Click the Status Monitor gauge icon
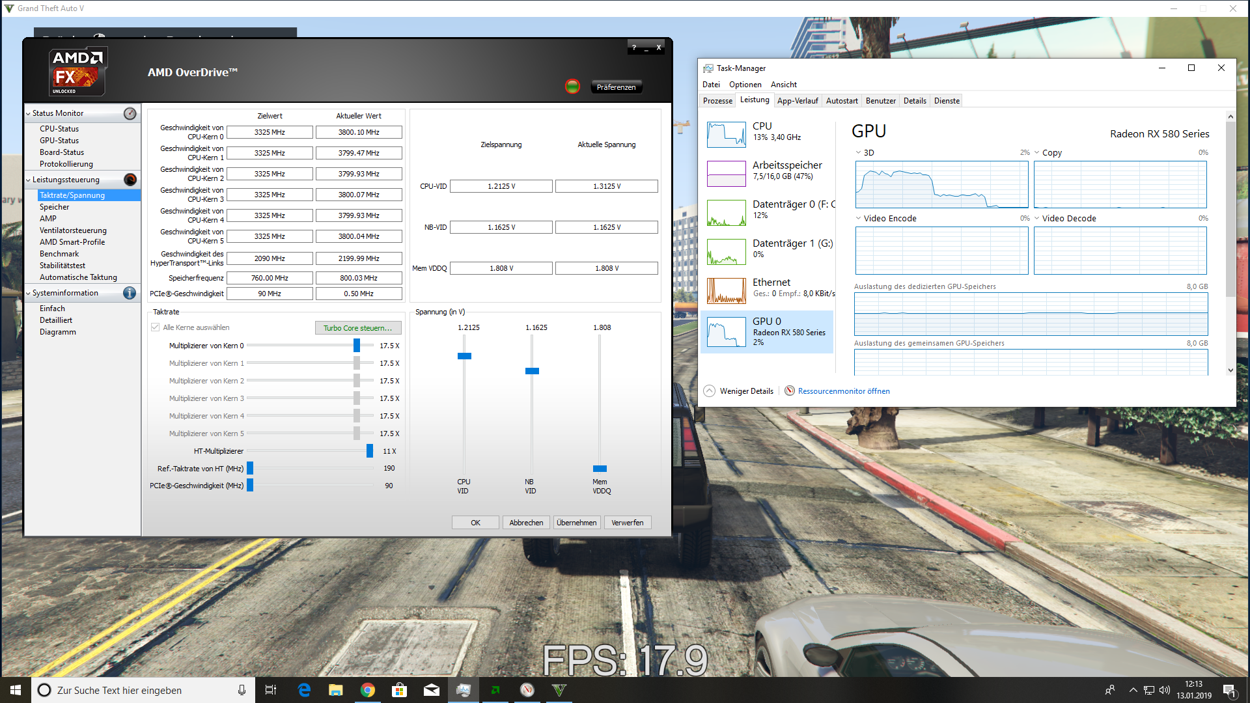The width and height of the screenshot is (1250, 703). tap(130, 114)
